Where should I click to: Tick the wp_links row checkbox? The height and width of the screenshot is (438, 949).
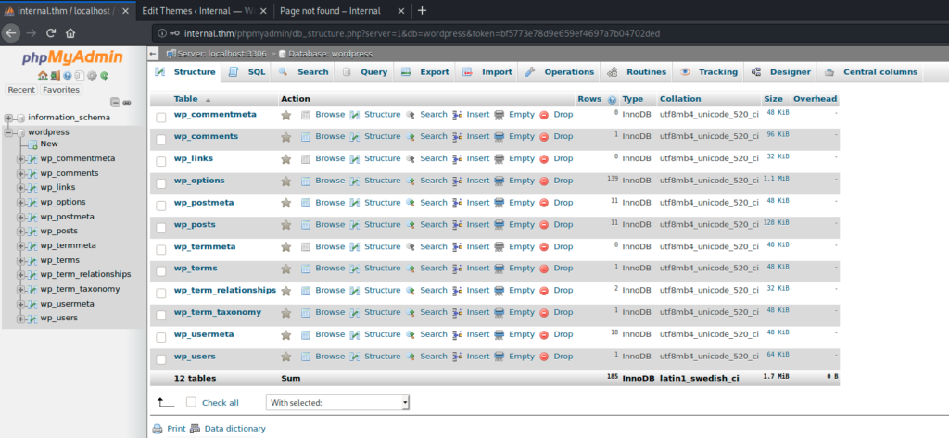161,161
